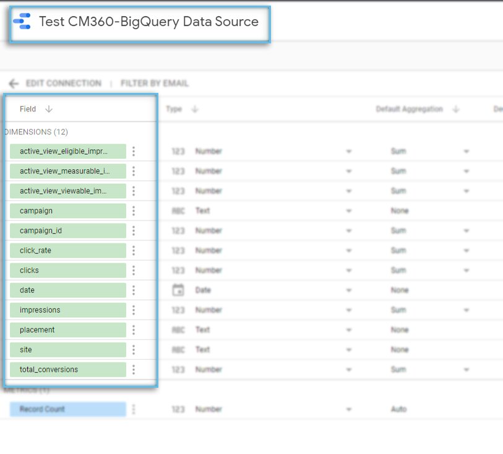Open aggregation dropdown for impressions row

(x=466, y=310)
